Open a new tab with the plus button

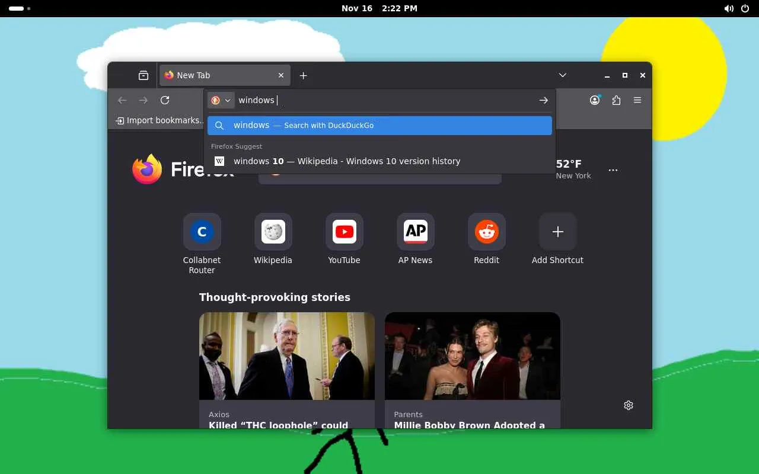(x=303, y=75)
